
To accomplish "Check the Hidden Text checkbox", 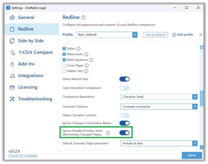I will tap(64, 71).
